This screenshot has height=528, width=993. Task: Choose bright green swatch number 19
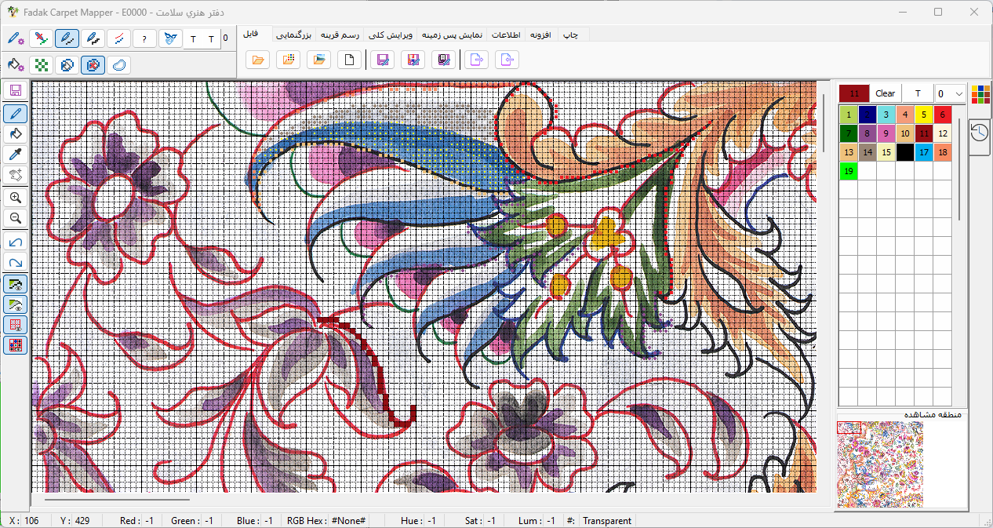[x=849, y=171]
